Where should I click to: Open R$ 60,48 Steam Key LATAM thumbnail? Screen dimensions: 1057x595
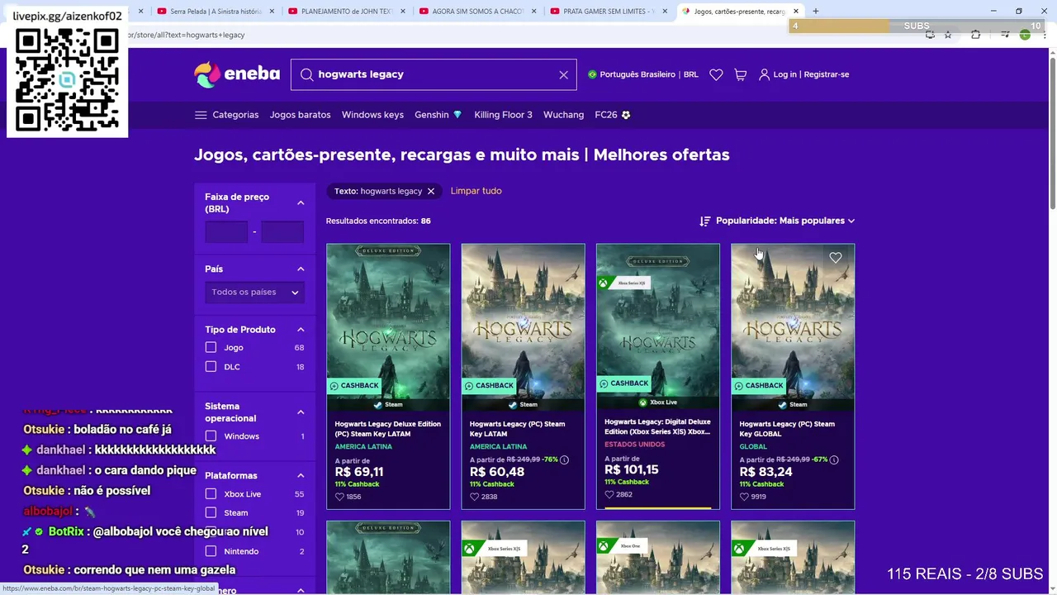tap(523, 327)
